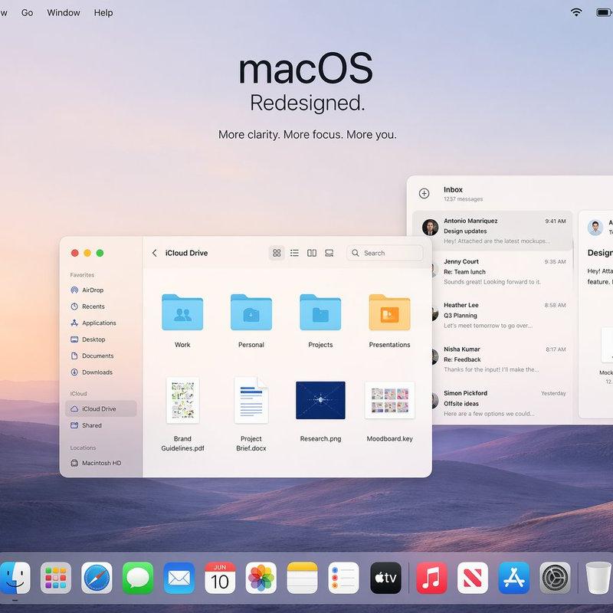613x613 pixels.
Task: Open the Go menu
Action: coord(27,12)
